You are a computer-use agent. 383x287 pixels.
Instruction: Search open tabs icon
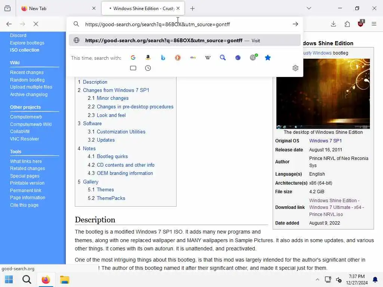[x=133, y=68]
